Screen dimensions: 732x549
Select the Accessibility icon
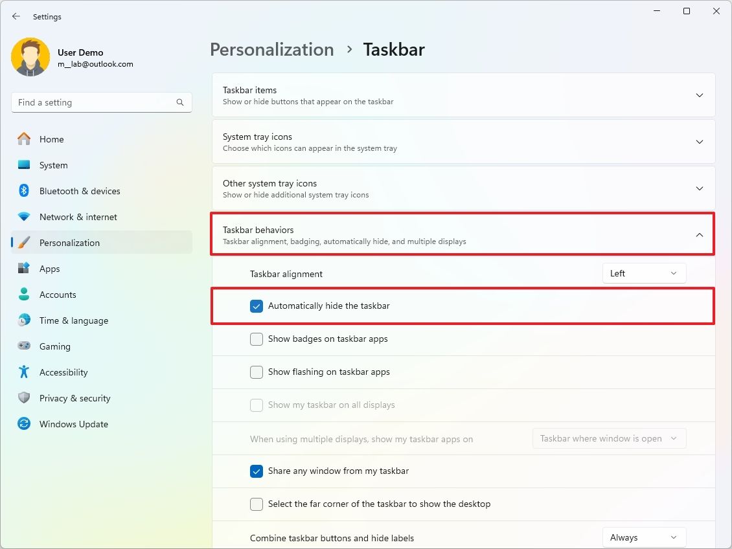click(x=23, y=372)
